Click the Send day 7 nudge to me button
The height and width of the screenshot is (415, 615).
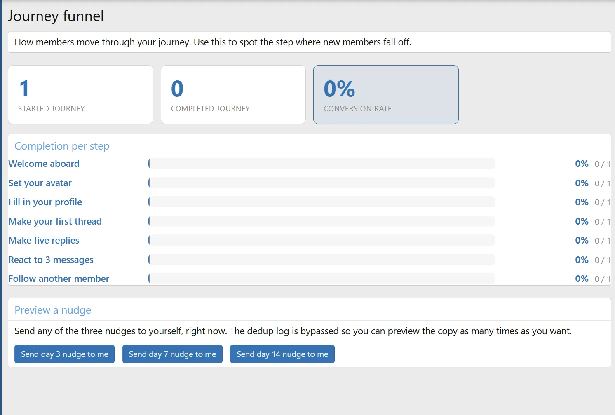point(172,354)
